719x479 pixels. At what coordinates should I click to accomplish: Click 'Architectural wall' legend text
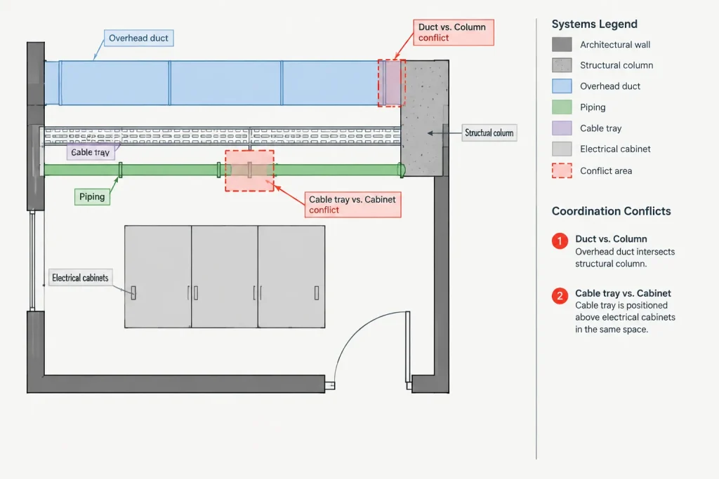pos(615,44)
